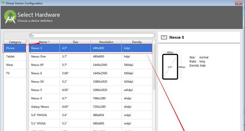Select the 5.1" WVGA device row
Image resolution: width=245 pixels, height=131 pixels.
91,123
